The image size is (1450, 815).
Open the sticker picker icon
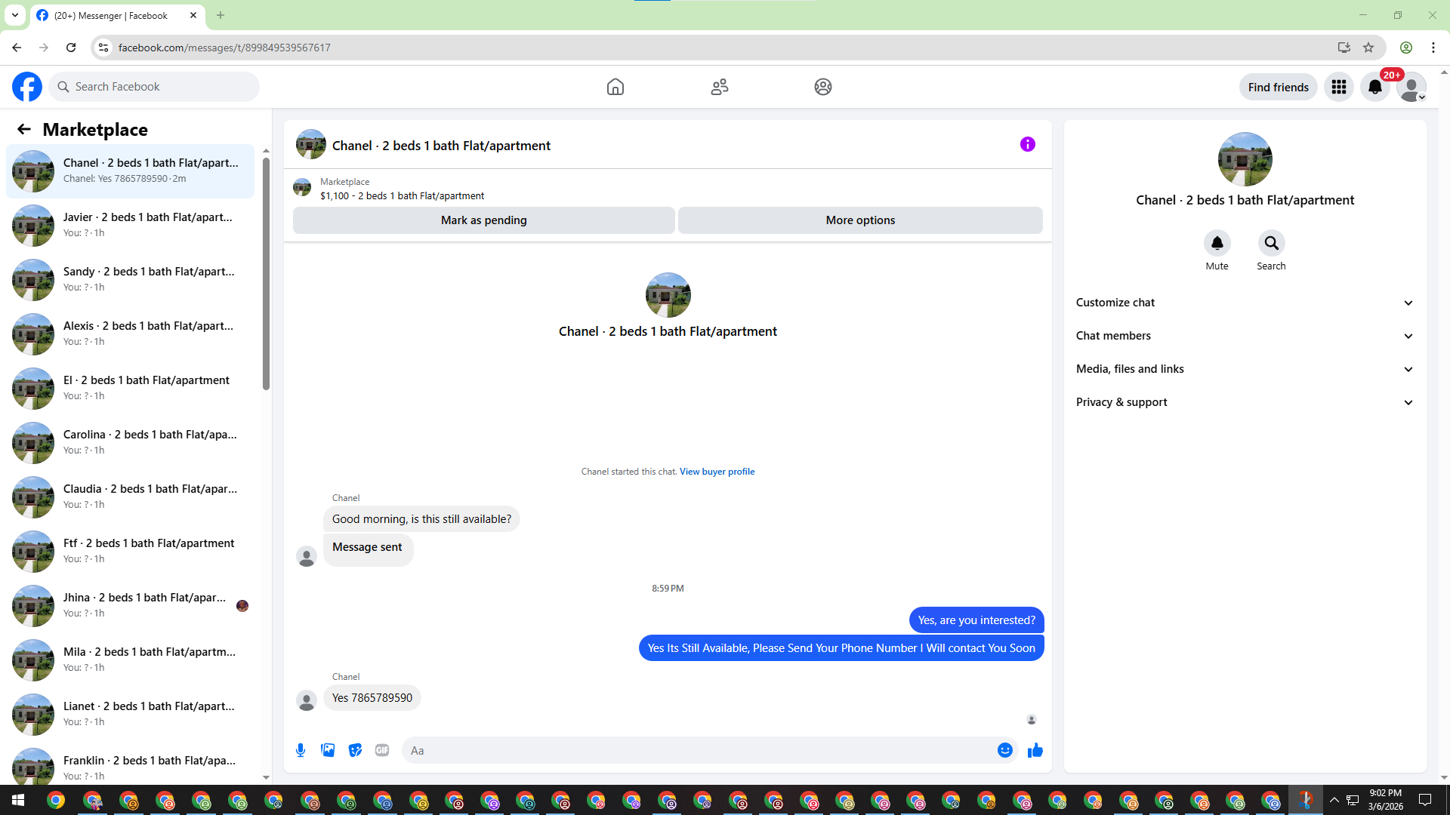(355, 750)
